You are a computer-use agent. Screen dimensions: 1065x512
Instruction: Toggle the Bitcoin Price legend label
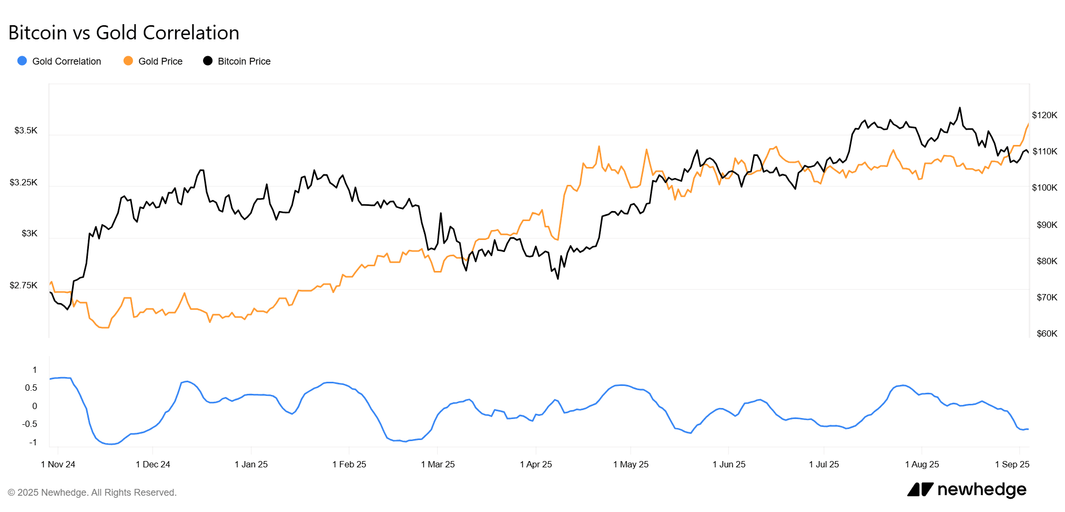[x=244, y=61]
